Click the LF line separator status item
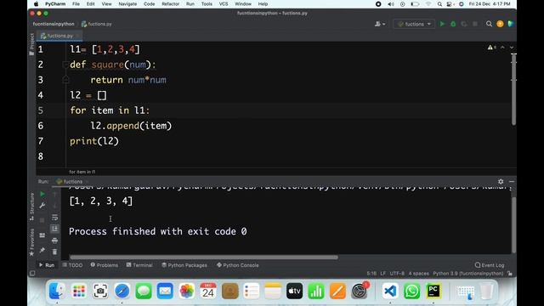The width and height of the screenshot is (544, 306). pos(383,274)
